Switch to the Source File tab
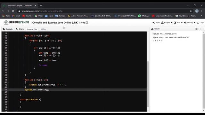Screen dimensions: 205x115 (x=32, y=29)
